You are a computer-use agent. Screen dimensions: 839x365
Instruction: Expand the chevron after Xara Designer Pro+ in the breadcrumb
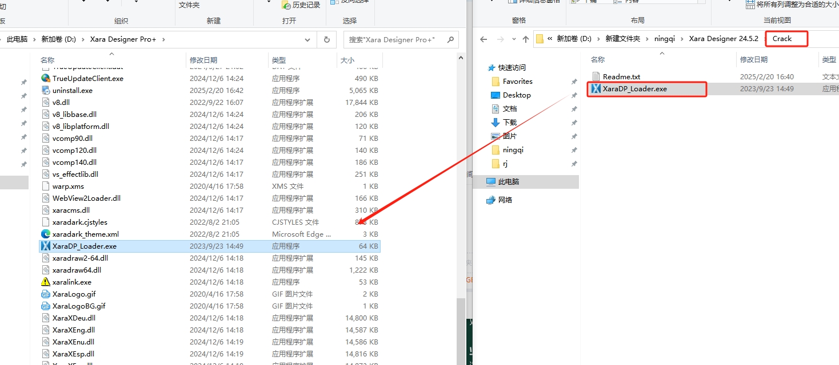[x=163, y=39]
